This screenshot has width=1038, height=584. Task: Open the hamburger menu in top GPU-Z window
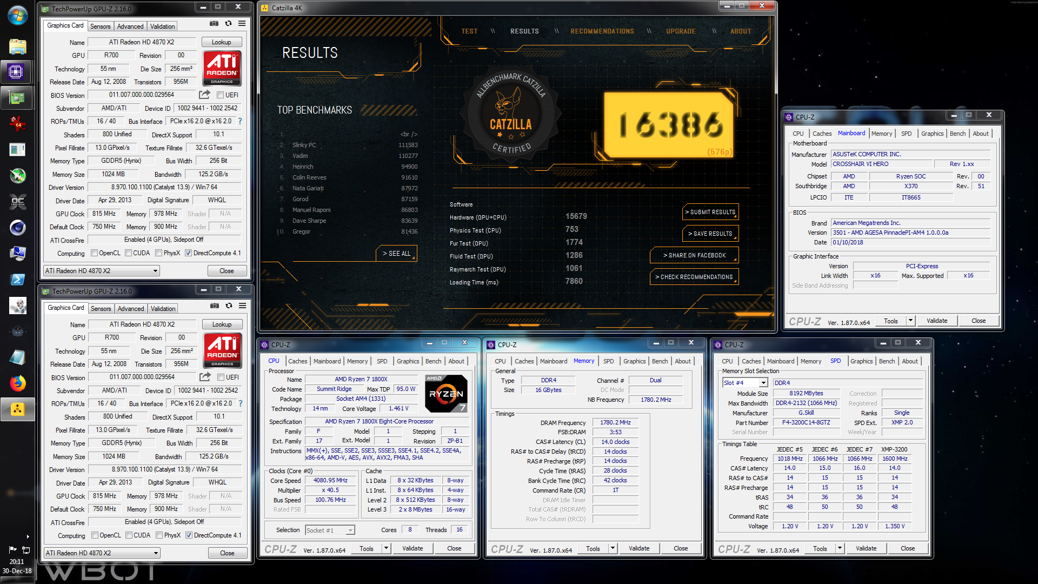click(242, 24)
